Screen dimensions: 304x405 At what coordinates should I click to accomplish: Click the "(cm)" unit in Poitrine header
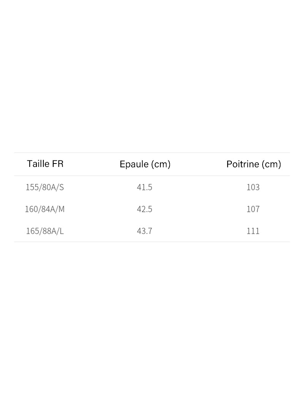pos(271,164)
